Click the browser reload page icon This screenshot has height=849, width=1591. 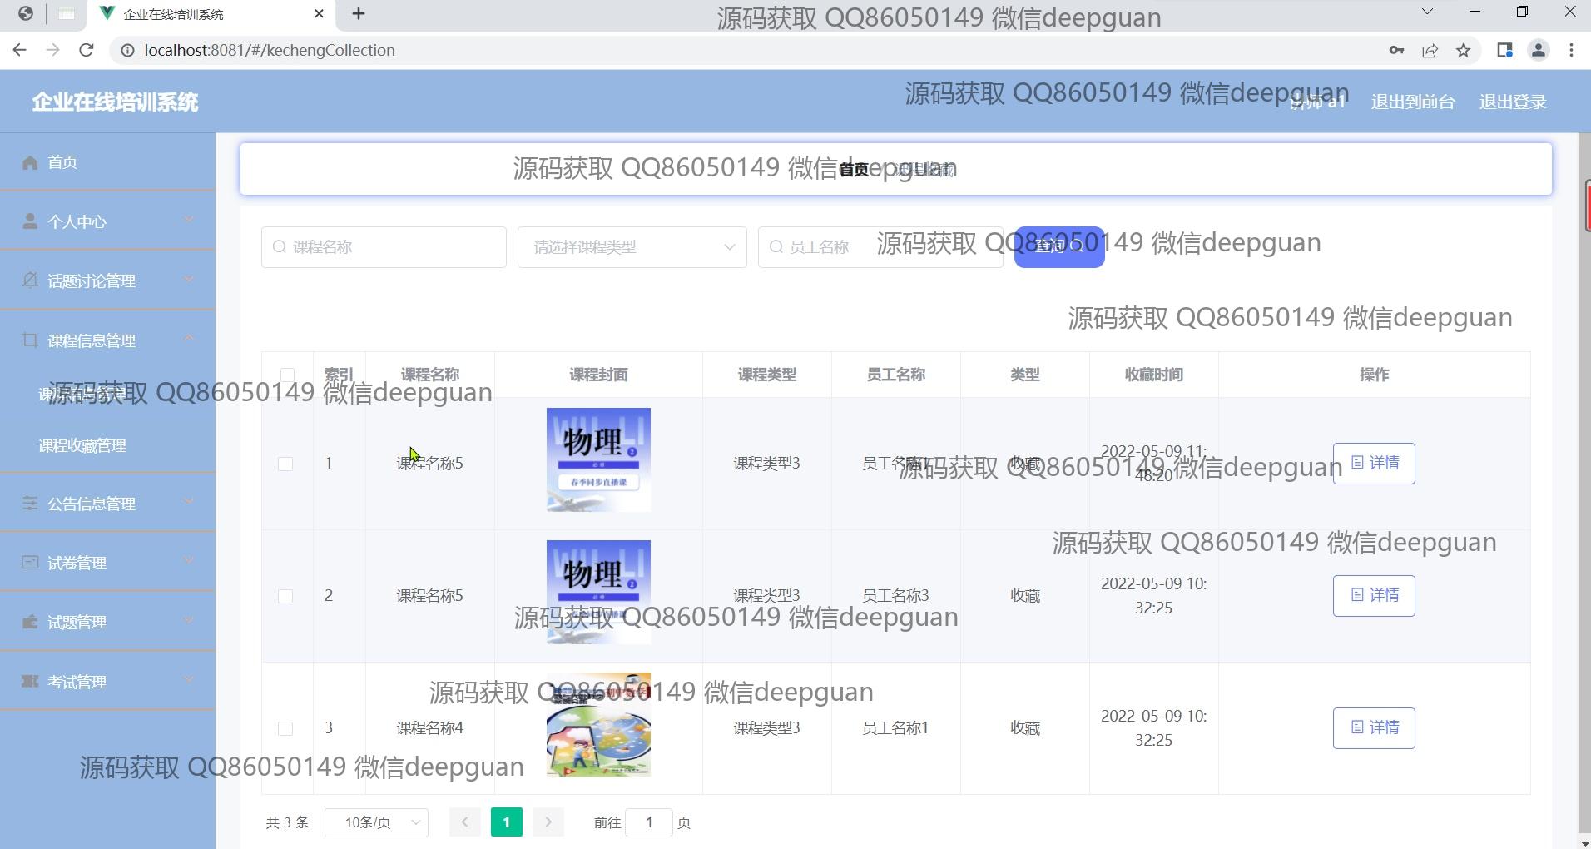coord(86,50)
